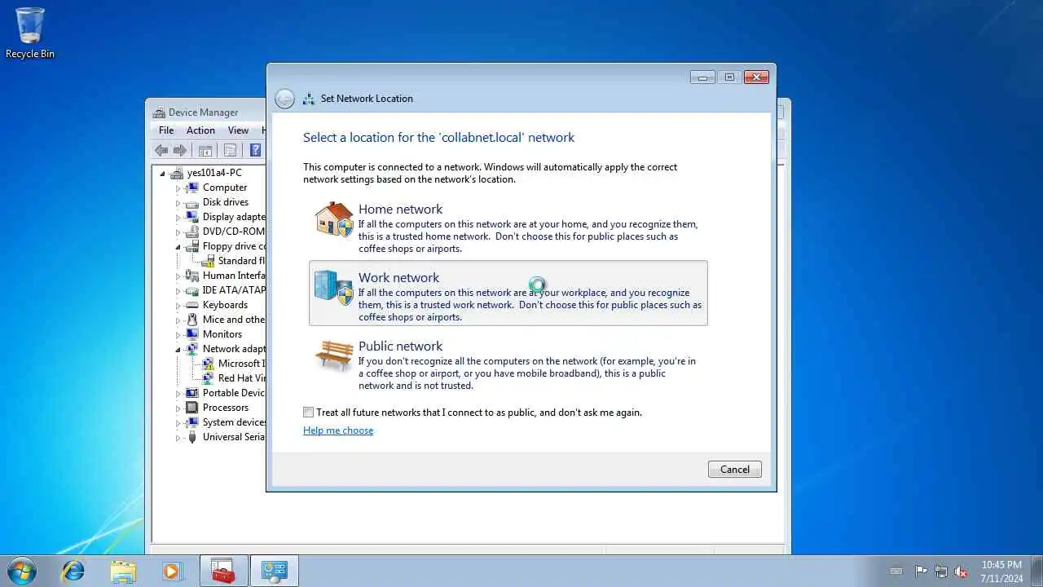Open Windows Explorer from taskbar

point(123,571)
